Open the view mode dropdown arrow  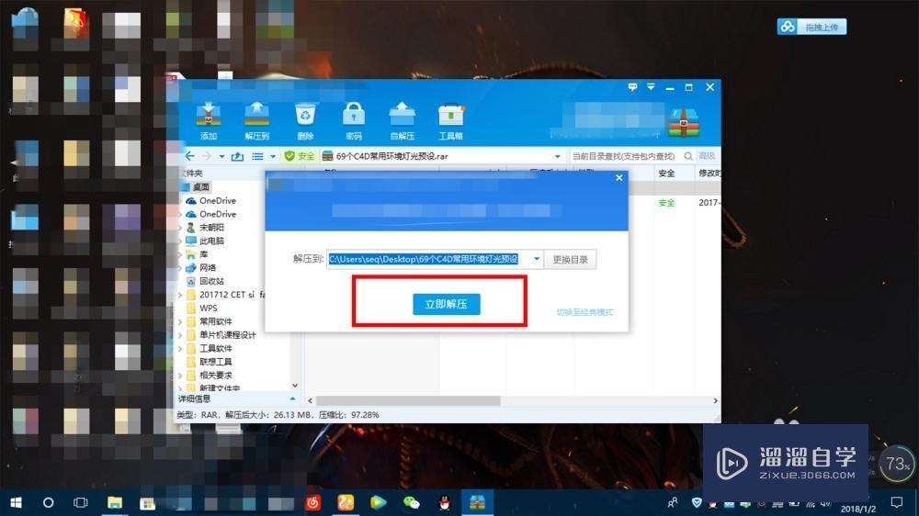click(x=273, y=156)
